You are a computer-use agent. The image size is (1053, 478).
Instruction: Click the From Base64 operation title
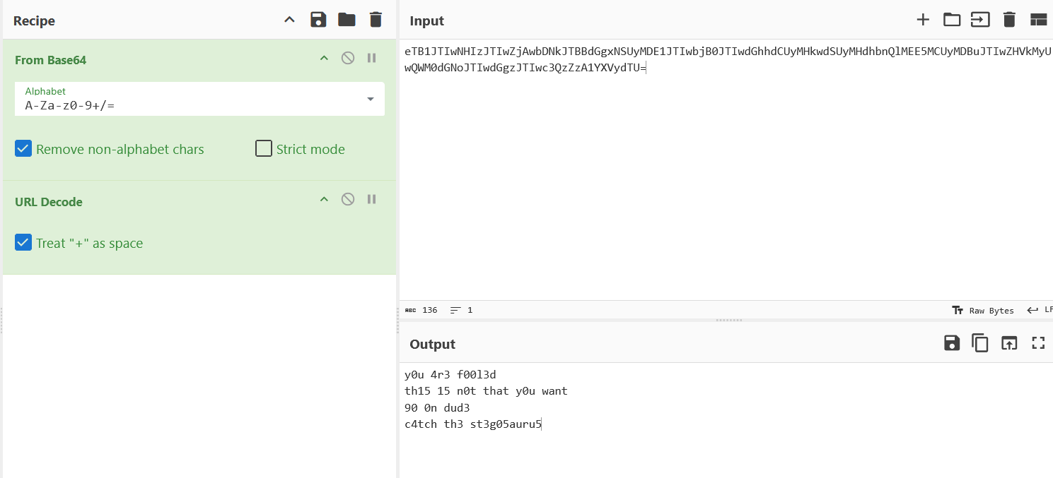(51, 60)
